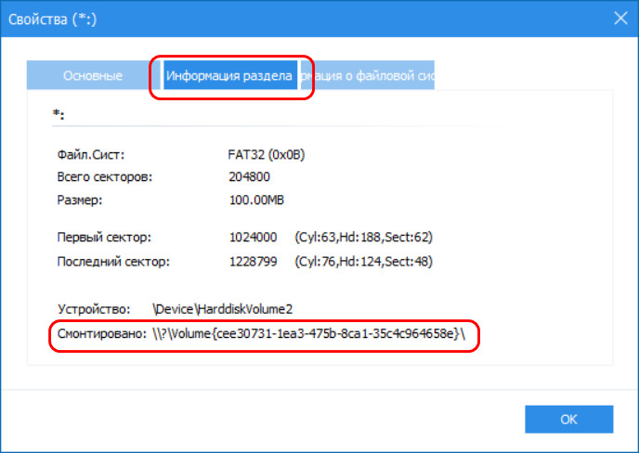639x453 pixels.
Task: Click the Первый сектор: label
Action: pyautogui.click(x=104, y=237)
